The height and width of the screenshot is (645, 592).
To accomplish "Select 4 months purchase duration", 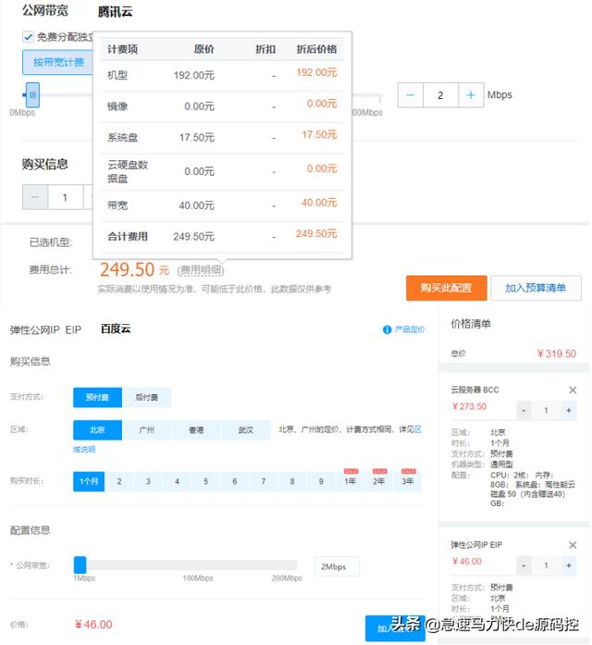I will (x=177, y=481).
